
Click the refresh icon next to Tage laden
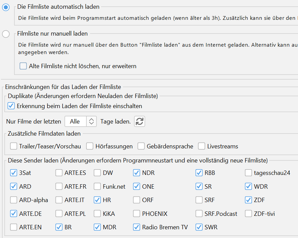[x=139, y=122]
